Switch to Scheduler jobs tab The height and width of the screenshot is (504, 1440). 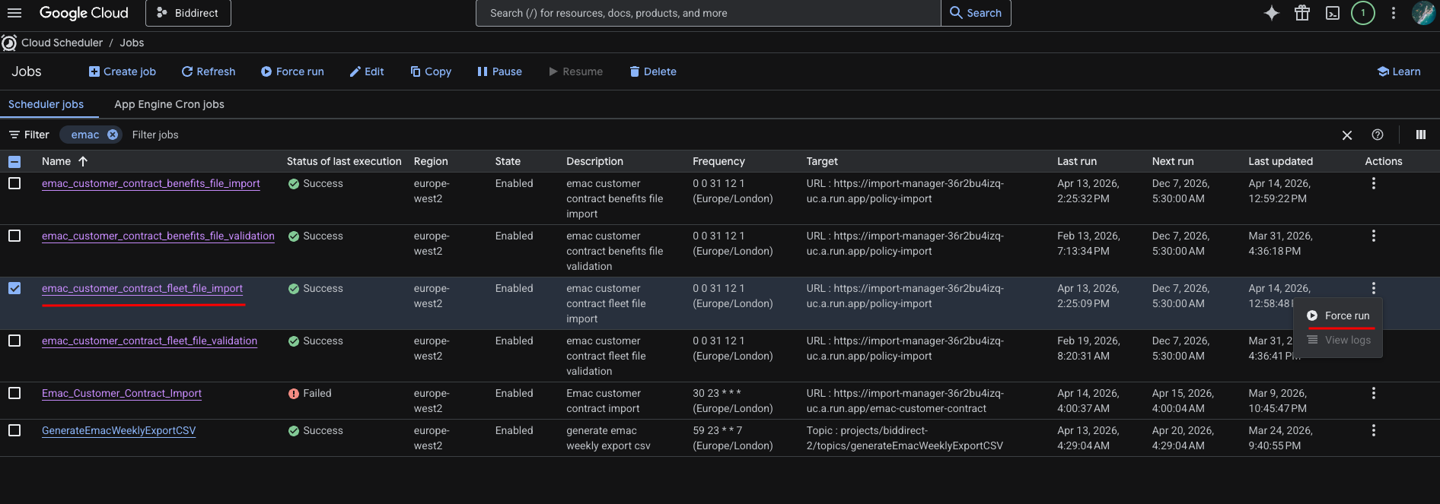tap(46, 104)
